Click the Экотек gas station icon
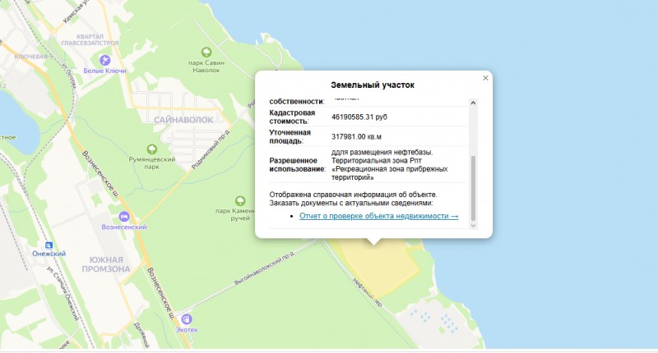 tap(187, 319)
